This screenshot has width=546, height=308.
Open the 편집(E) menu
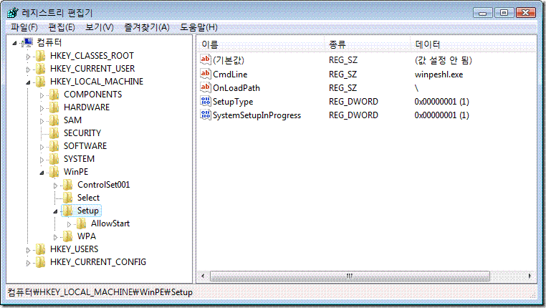(62, 27)
